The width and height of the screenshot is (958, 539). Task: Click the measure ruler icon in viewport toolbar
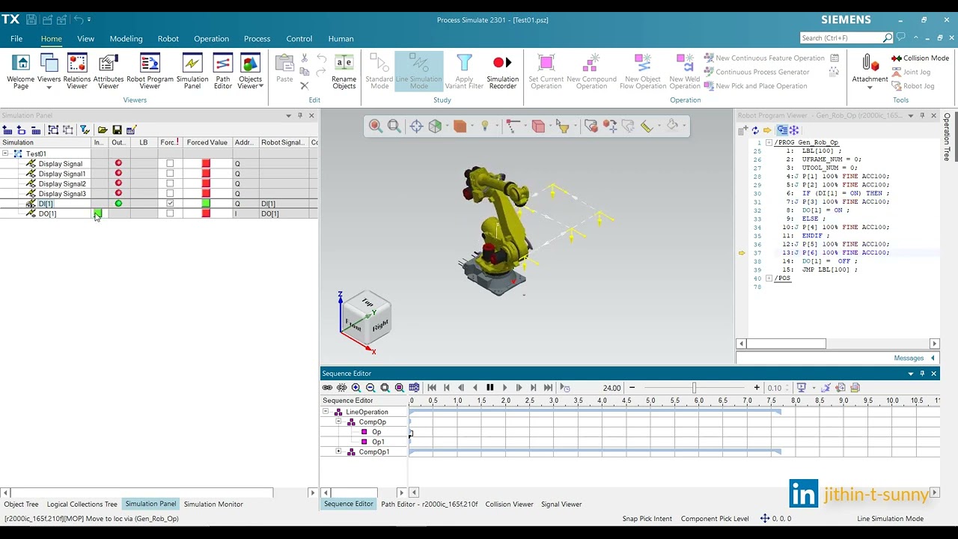click(x=647, y=127)
